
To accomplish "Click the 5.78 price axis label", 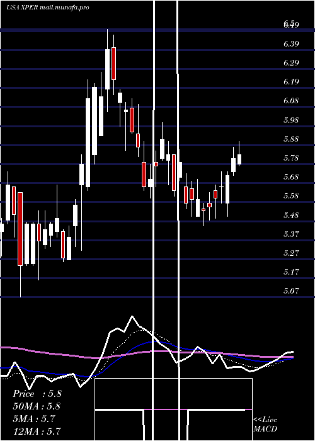I will (x=291, y=157).
